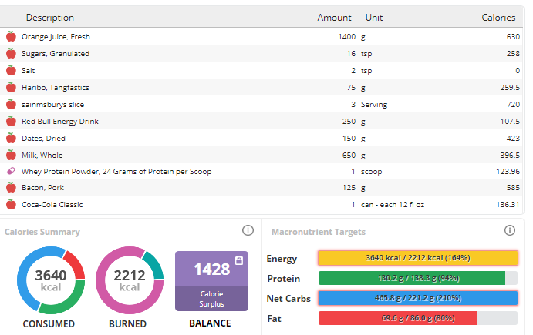The height and width of the screenshot is (335, 533).
Task: Sort by the Description column header
Action: 50,18
